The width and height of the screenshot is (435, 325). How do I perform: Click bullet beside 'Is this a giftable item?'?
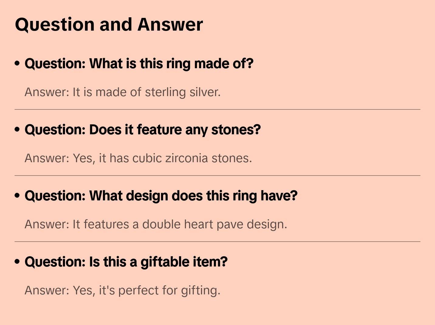[x=17, y=262]
